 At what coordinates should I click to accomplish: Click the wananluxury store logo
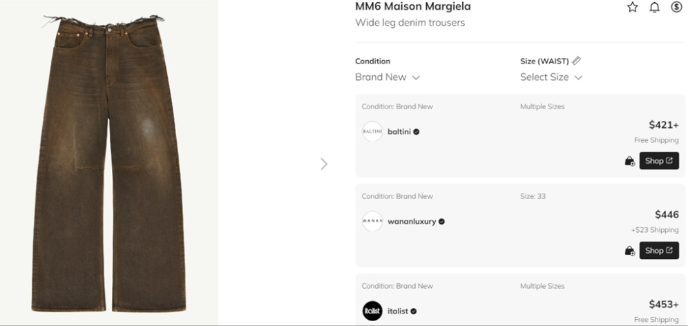(372, 221)
